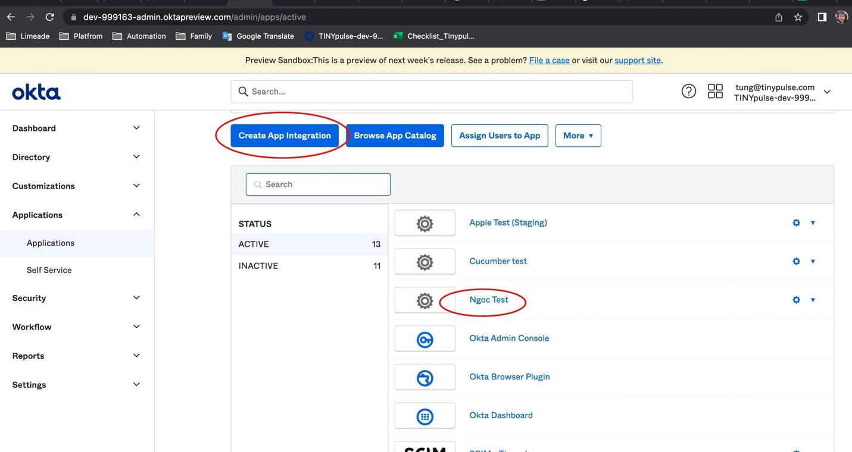This screenshot has height=452, width=852.
Task: Click Create App Integration button
Action: (x=285, y=136)
